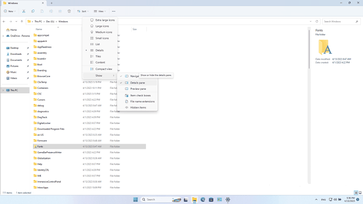Click the Copy icon in toolbar
This screenshot has height=204, width=363.
33,11
